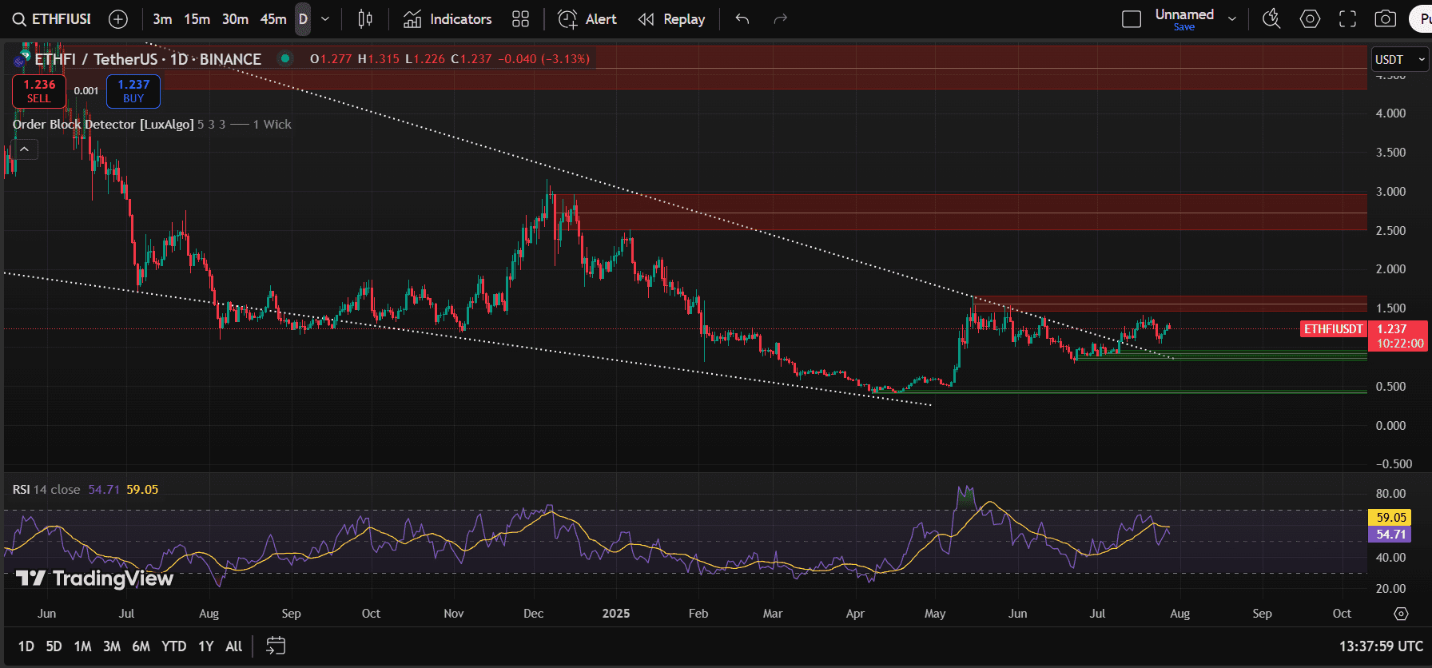Click the add symbol plus icon

coord(117,19)
